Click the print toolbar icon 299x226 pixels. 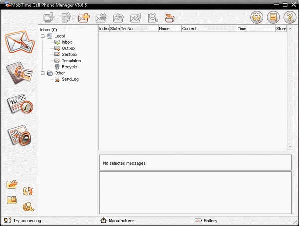170,18
